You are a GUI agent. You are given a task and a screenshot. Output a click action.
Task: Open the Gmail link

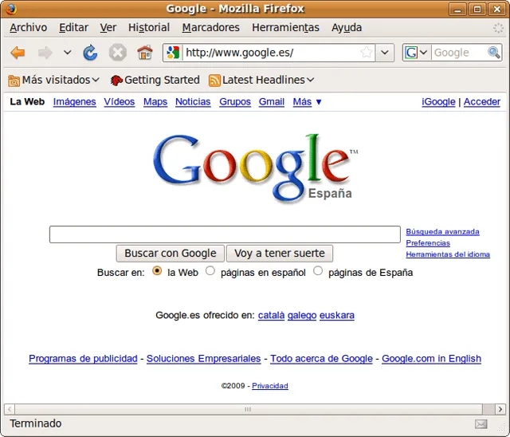[272, 102]
